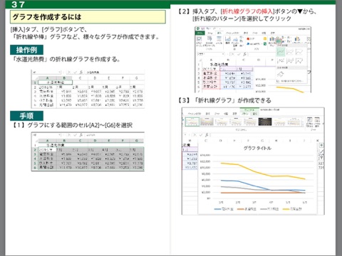Click the Switch Row/Column icon in step 3

click(x=310, y=122)
